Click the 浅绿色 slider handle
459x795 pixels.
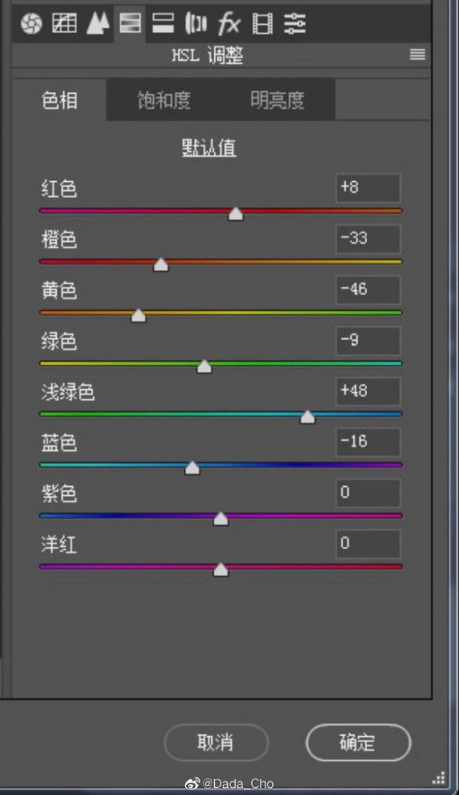coord(307,417)
